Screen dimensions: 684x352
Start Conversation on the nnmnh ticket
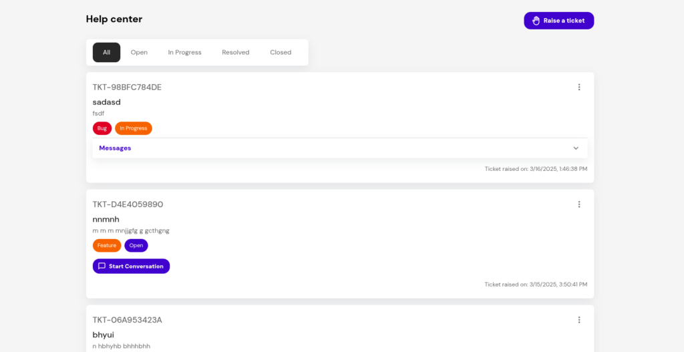point(132,266)
